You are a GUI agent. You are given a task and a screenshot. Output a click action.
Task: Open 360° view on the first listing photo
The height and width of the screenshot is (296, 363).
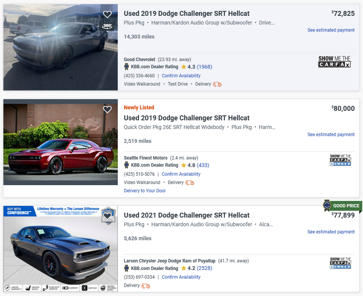[x=107, y=26]
